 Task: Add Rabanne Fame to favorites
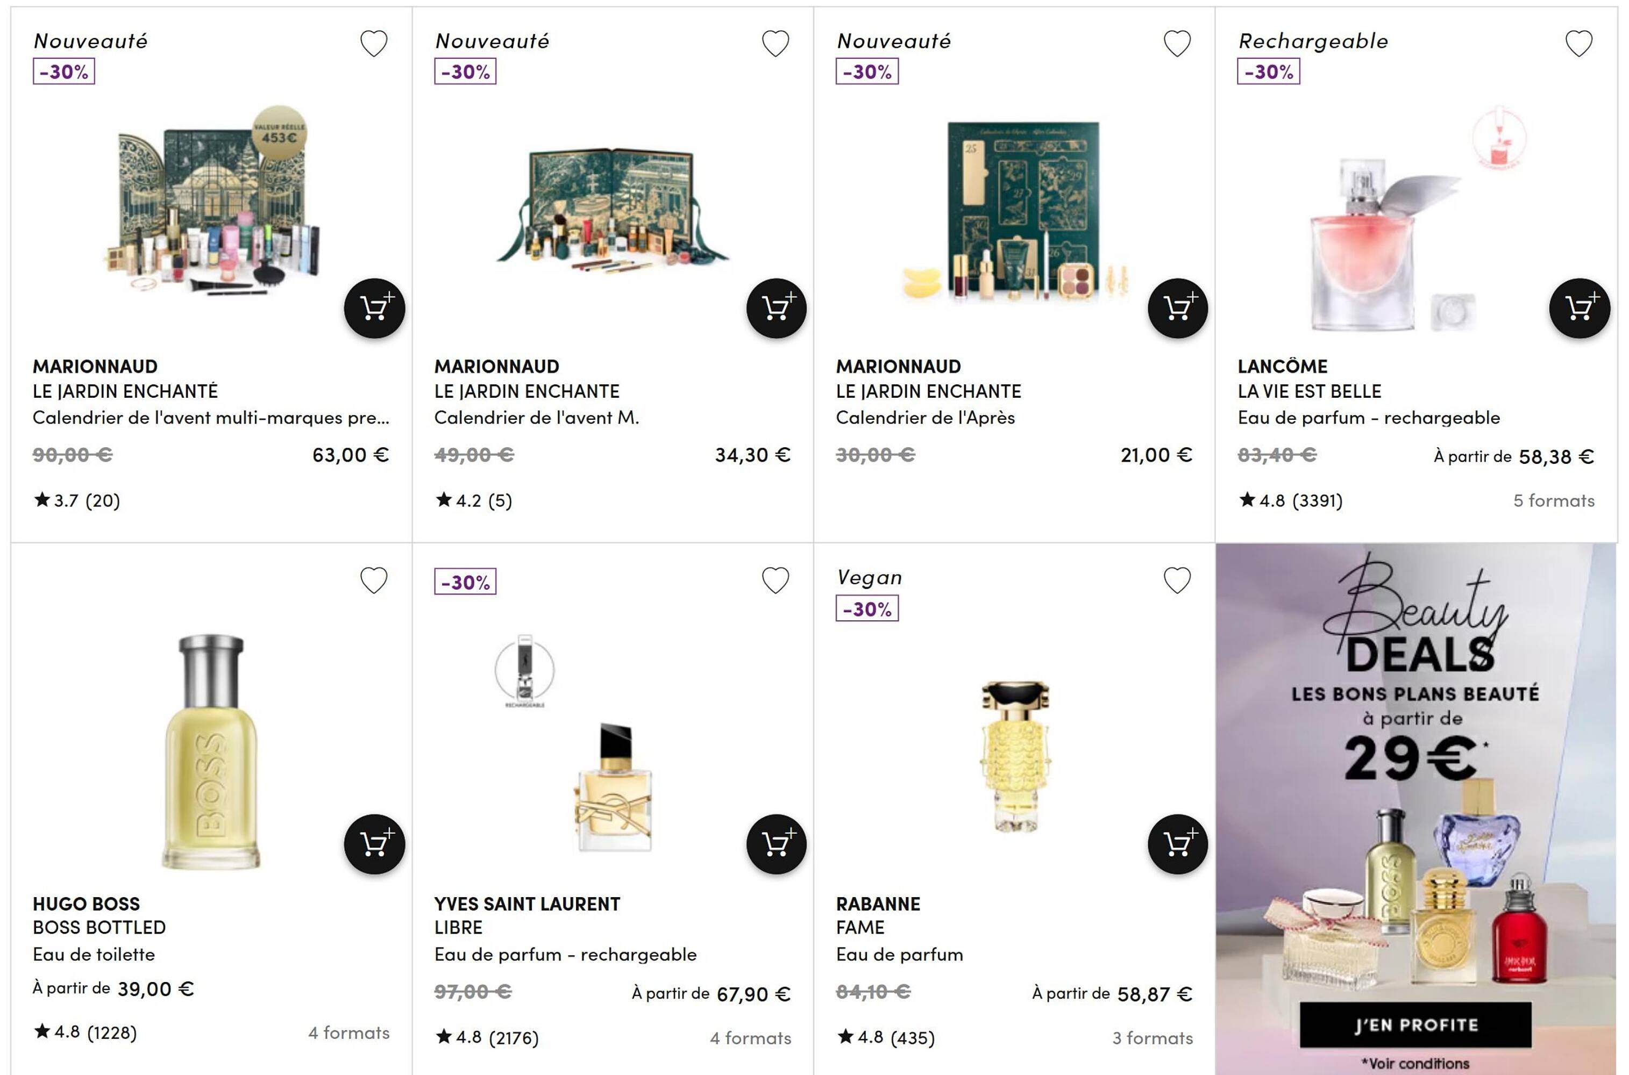(1178, 580)
